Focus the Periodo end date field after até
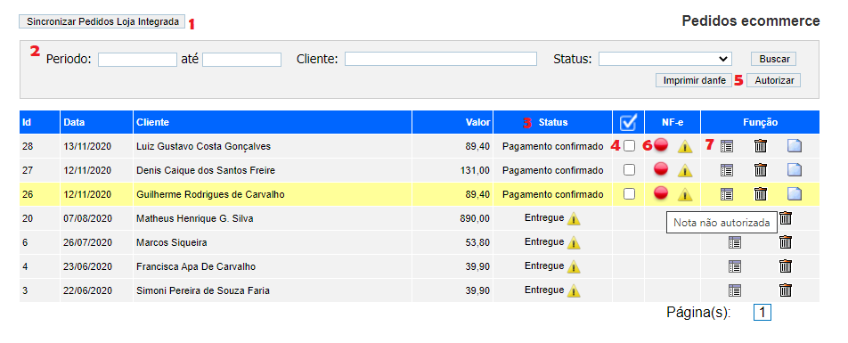This screenshot has height=343, width=848. pyautogui.click(x=241, y=59)
